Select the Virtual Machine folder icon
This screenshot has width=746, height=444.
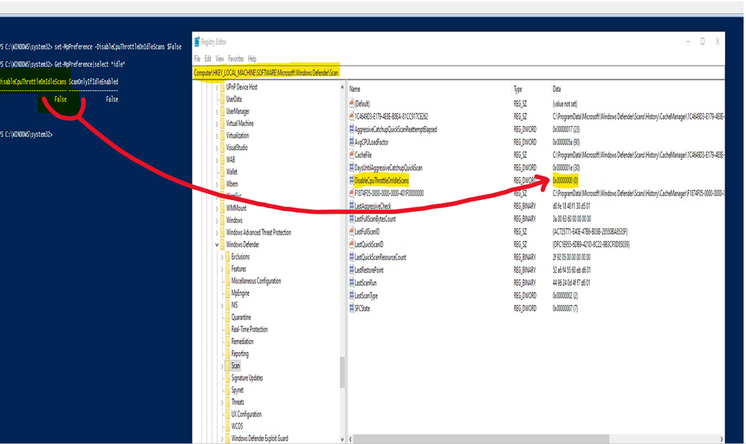pos(222,124)
